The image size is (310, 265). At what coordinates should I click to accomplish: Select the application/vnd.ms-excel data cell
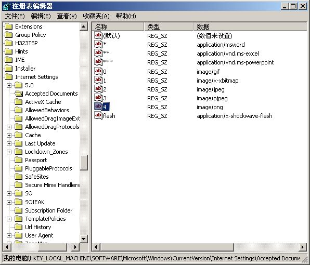pyautogui.click(x=228, y=54)
